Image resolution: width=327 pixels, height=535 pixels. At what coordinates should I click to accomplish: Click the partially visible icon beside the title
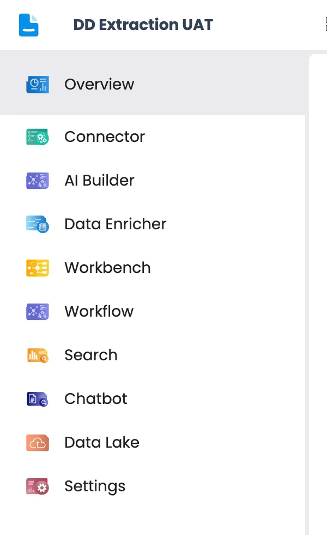pos(326,24)
